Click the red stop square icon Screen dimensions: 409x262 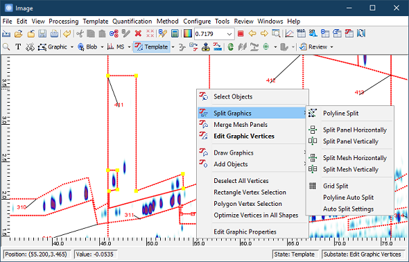click(241, 34)
